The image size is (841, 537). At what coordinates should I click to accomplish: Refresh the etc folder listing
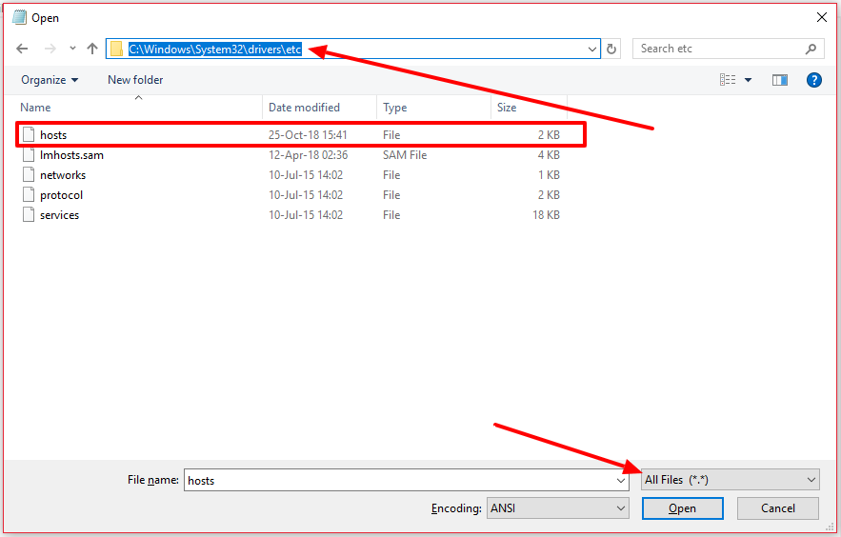click(x=612, y=49)
